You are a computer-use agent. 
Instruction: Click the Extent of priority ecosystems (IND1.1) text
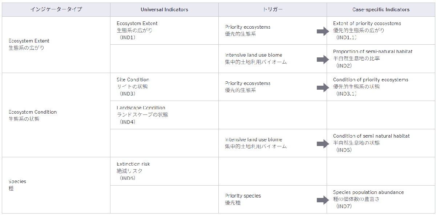coord(367,30)
